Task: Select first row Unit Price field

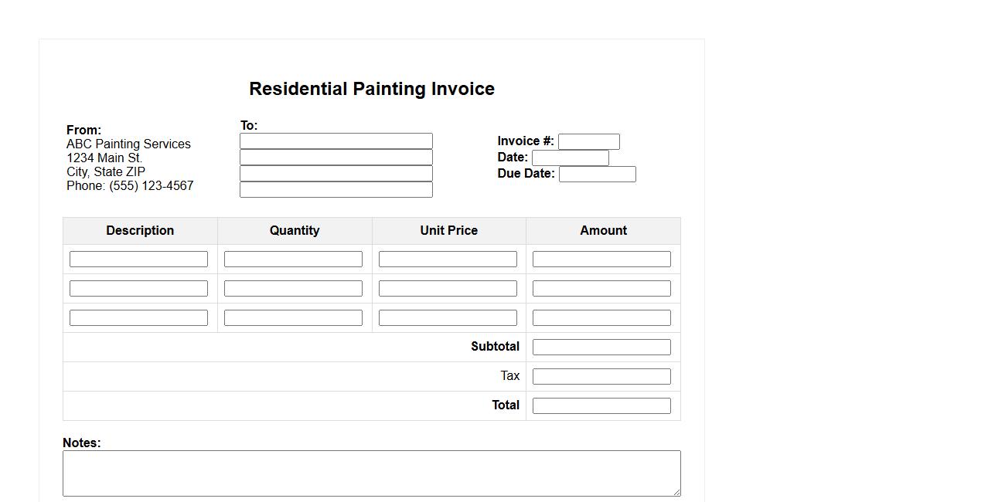Action: [x=448, y=259]
